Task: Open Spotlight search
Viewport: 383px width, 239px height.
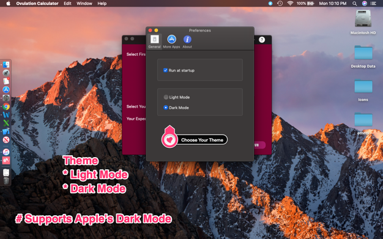Action: pyautogui.click(x=354, y=4)
